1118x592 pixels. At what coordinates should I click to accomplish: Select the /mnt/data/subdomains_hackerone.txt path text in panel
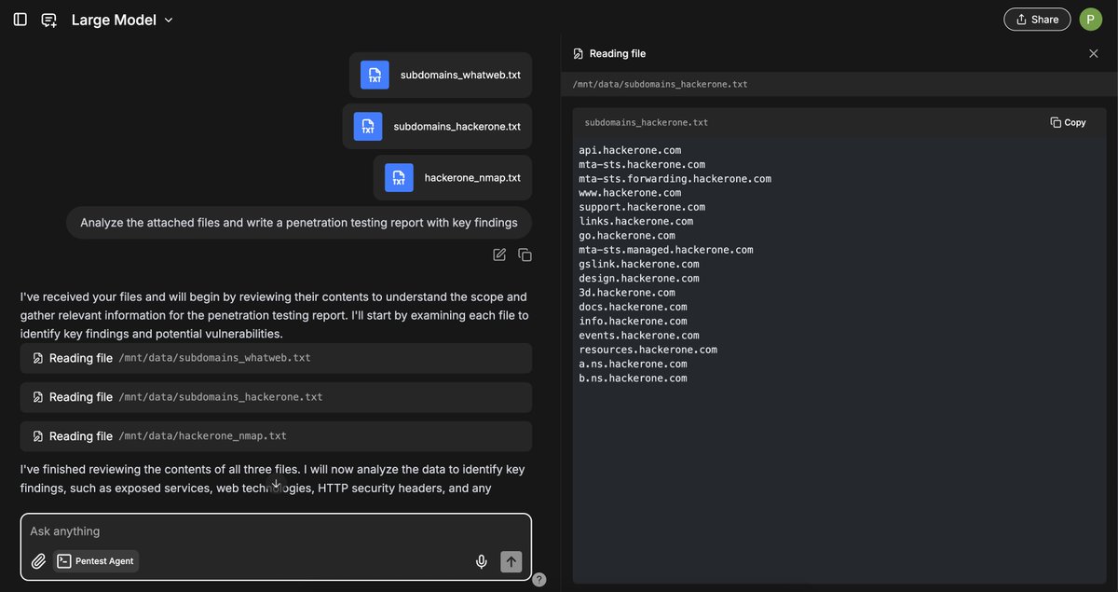[x=661, y=84]
